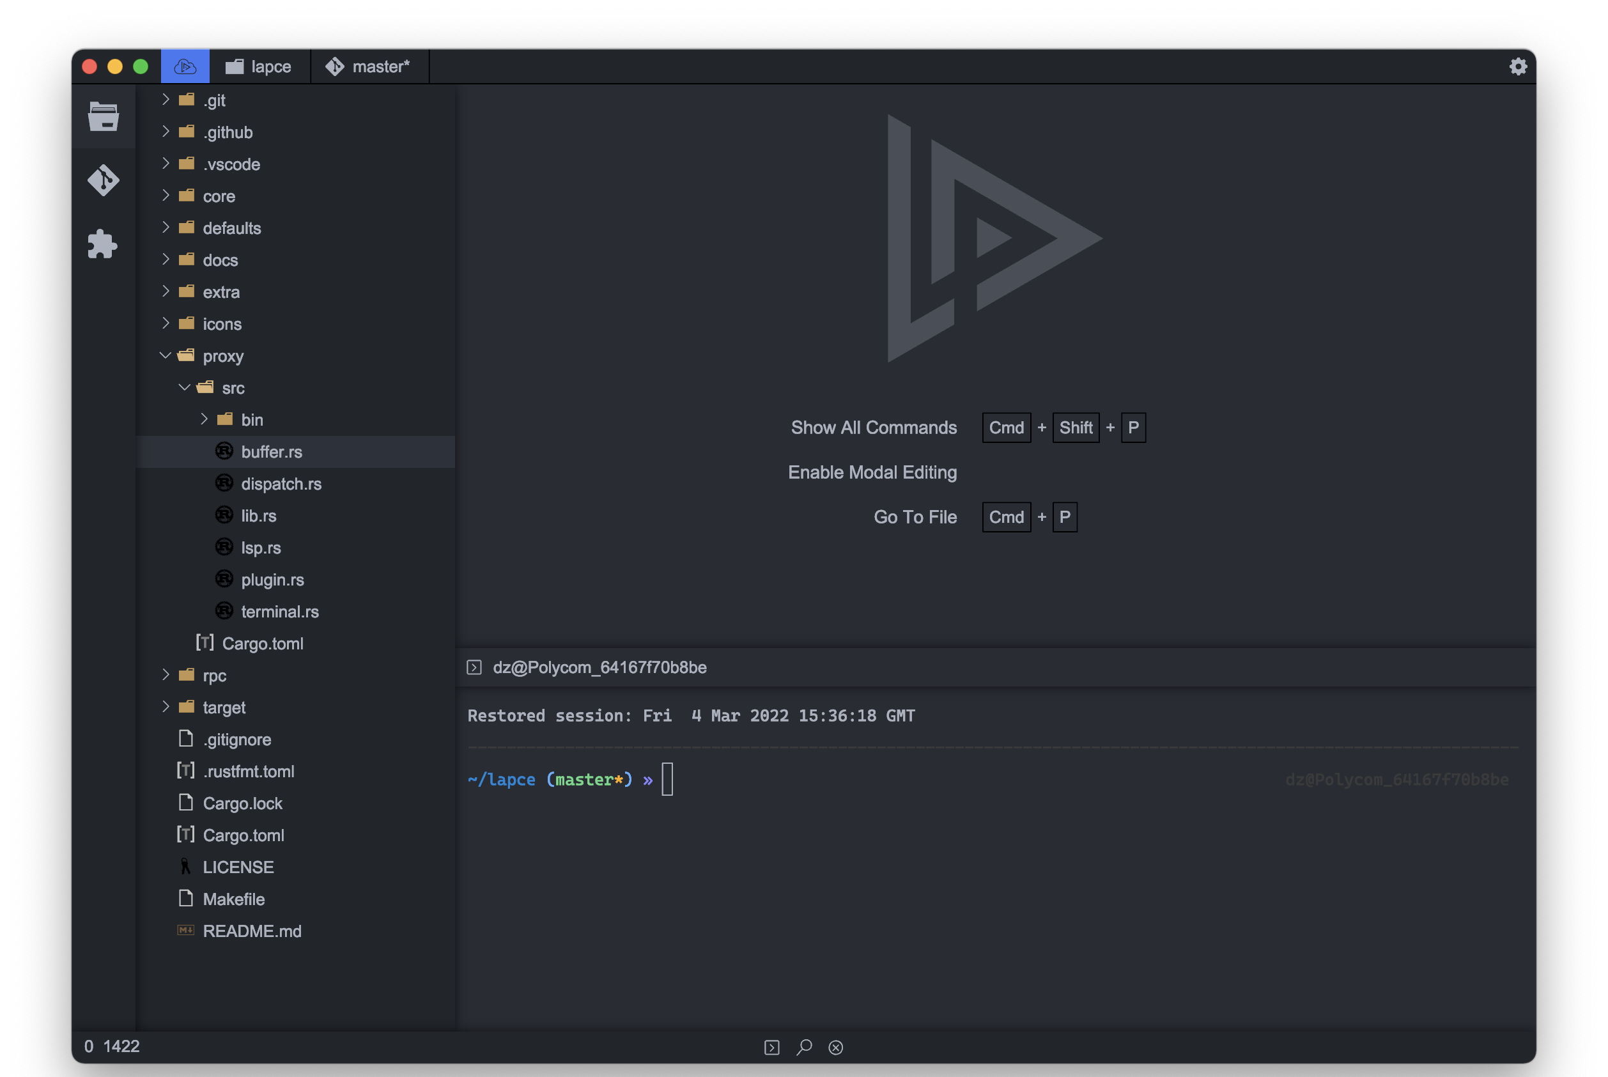The width and height of the screenshot is (1608, 1077).
Task: Open dispatch.rs in the file tree
Action: (x=296, y=484)
